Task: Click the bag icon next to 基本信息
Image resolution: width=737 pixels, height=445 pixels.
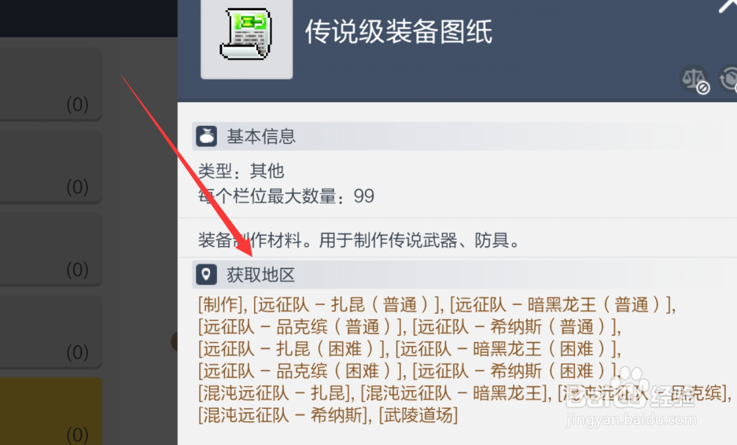Action: (206, 136)
